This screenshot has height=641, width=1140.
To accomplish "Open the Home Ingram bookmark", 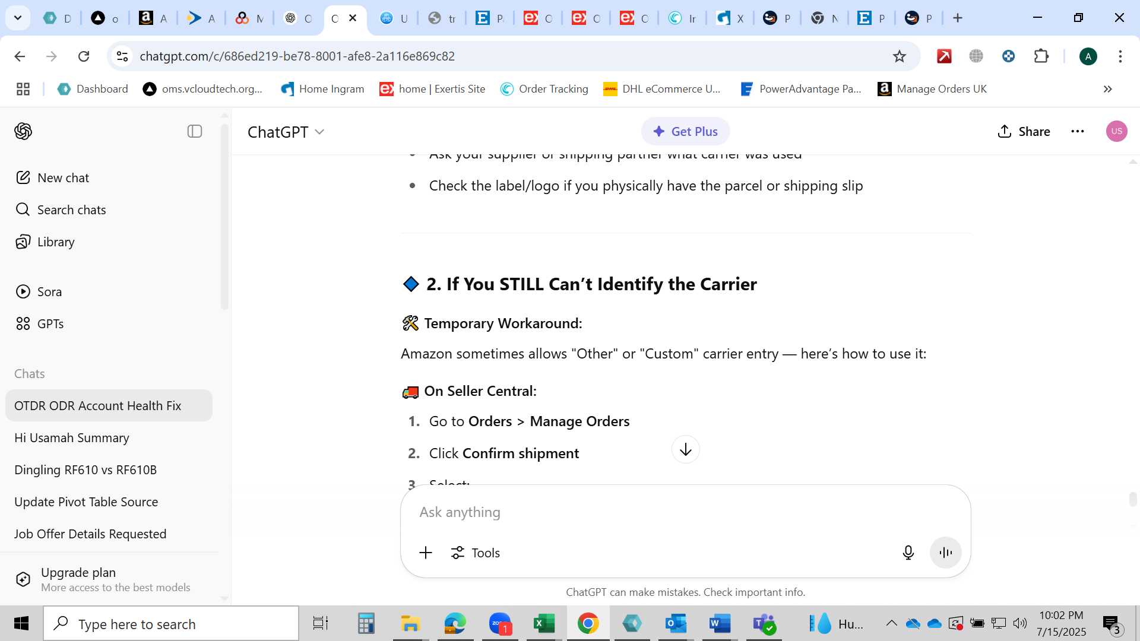I will coord(323,89).
